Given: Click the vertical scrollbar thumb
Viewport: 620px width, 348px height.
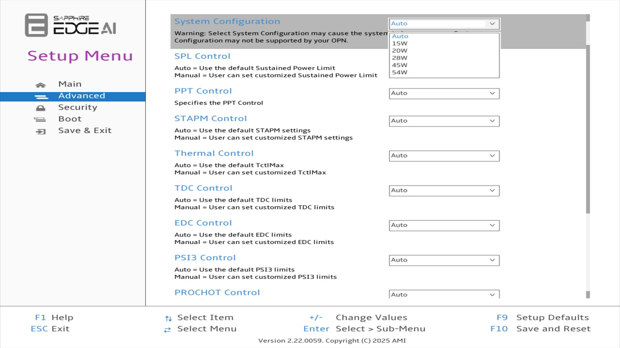Looking at the screenshot, I should point(588,129).
